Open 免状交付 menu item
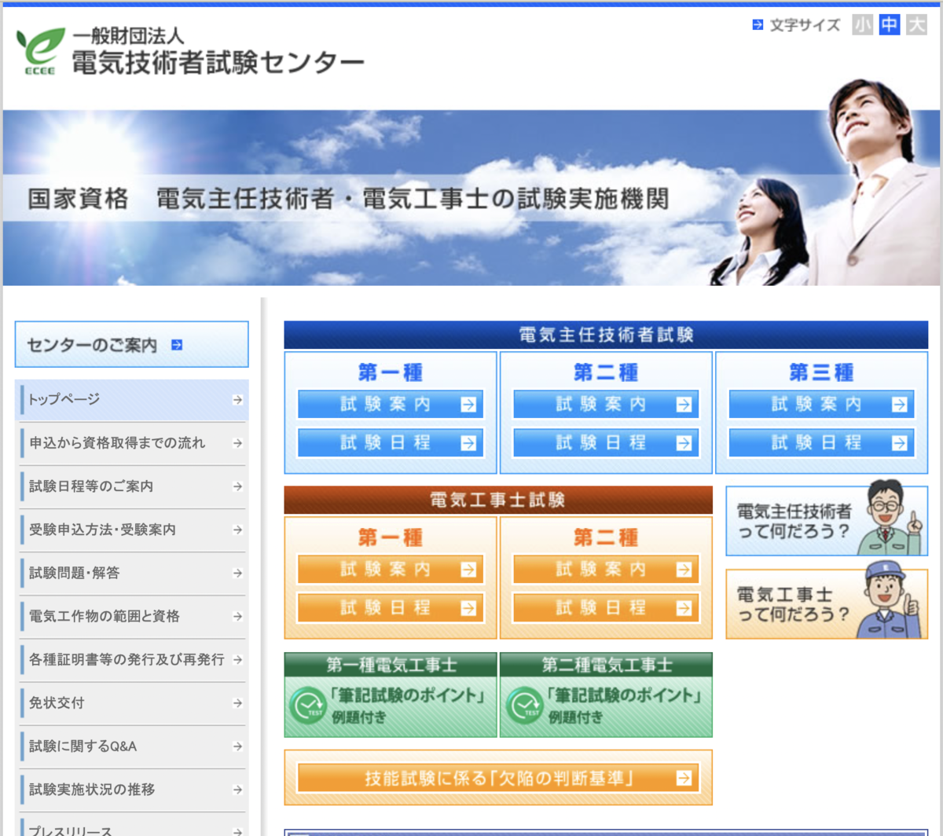 [x=132, y=702]
